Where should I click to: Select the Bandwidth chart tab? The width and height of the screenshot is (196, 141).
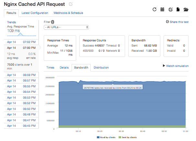point(81,68)
